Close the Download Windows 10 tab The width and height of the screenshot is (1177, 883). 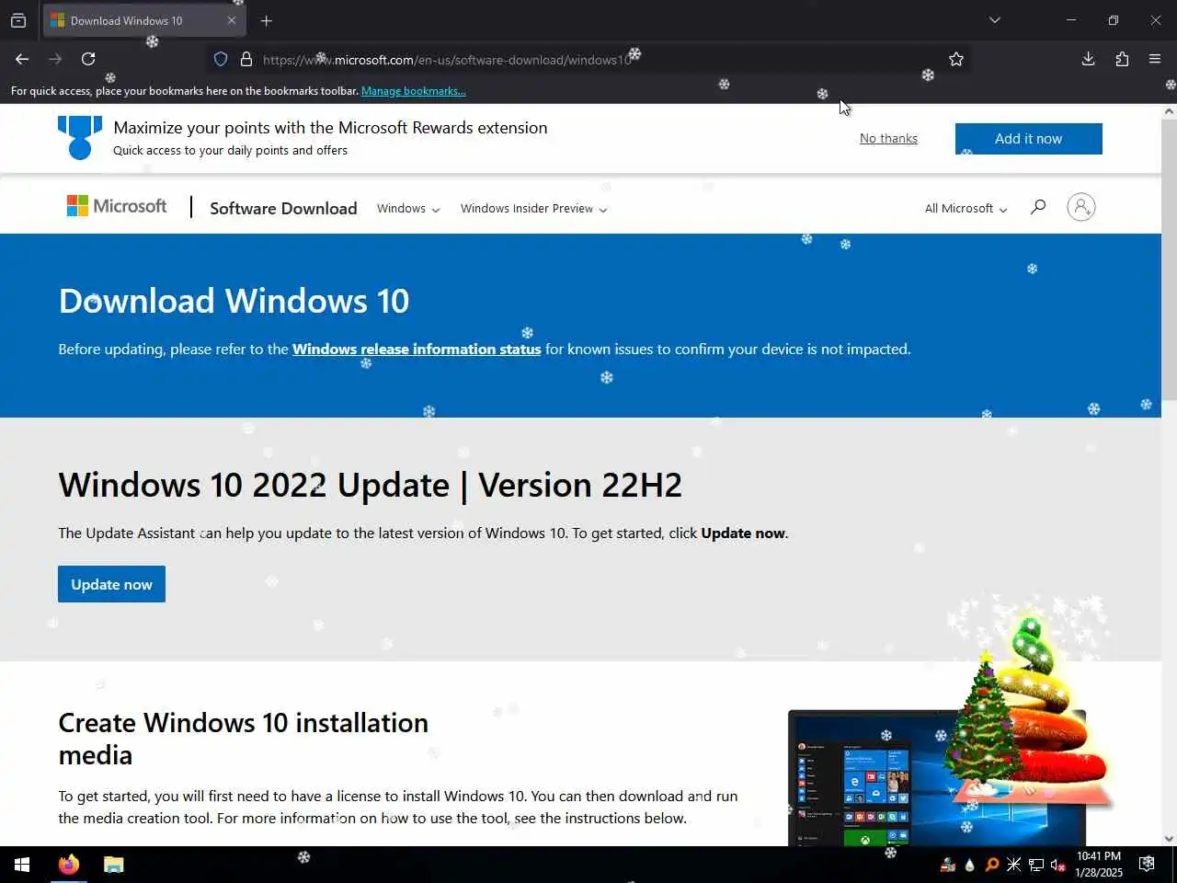(x=232, y=20)
